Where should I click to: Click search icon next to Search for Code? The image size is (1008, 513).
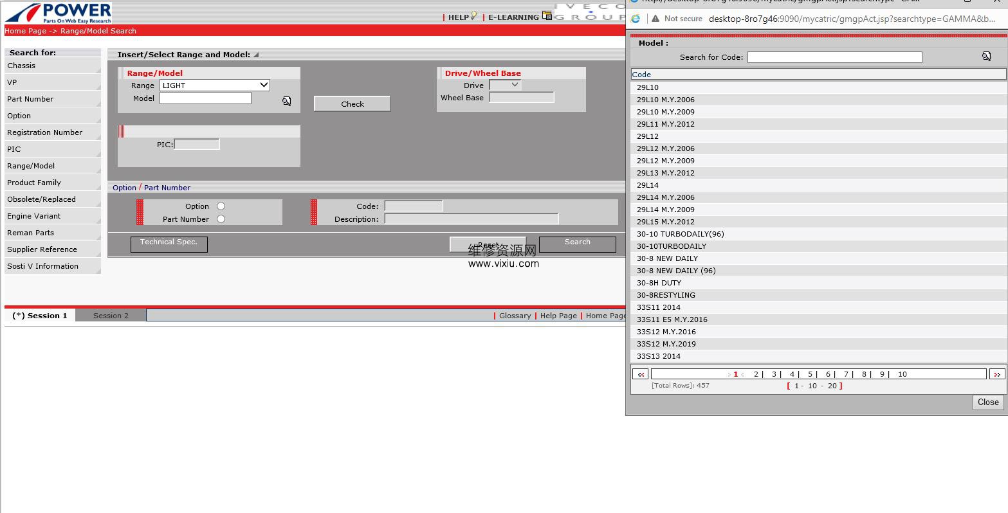click(986, 57)
